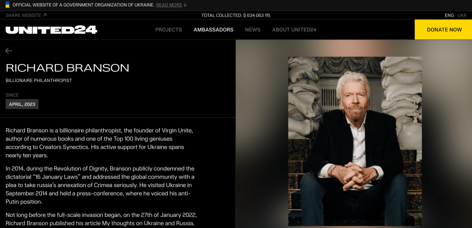Switch site language to UKR
This screenshot has width=472, height=228.
tap(462, 15)
